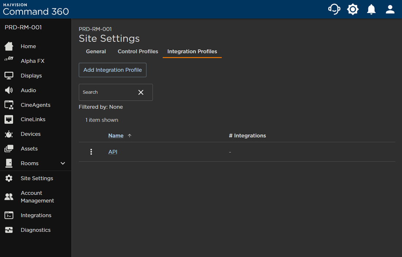Open the API profile link
The height and width of the screenshot is (257, 402).
(x=113, y=152)
